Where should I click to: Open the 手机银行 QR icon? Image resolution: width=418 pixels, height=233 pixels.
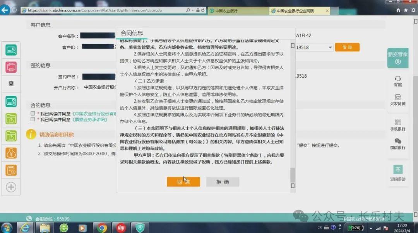[x=398, y=125]
